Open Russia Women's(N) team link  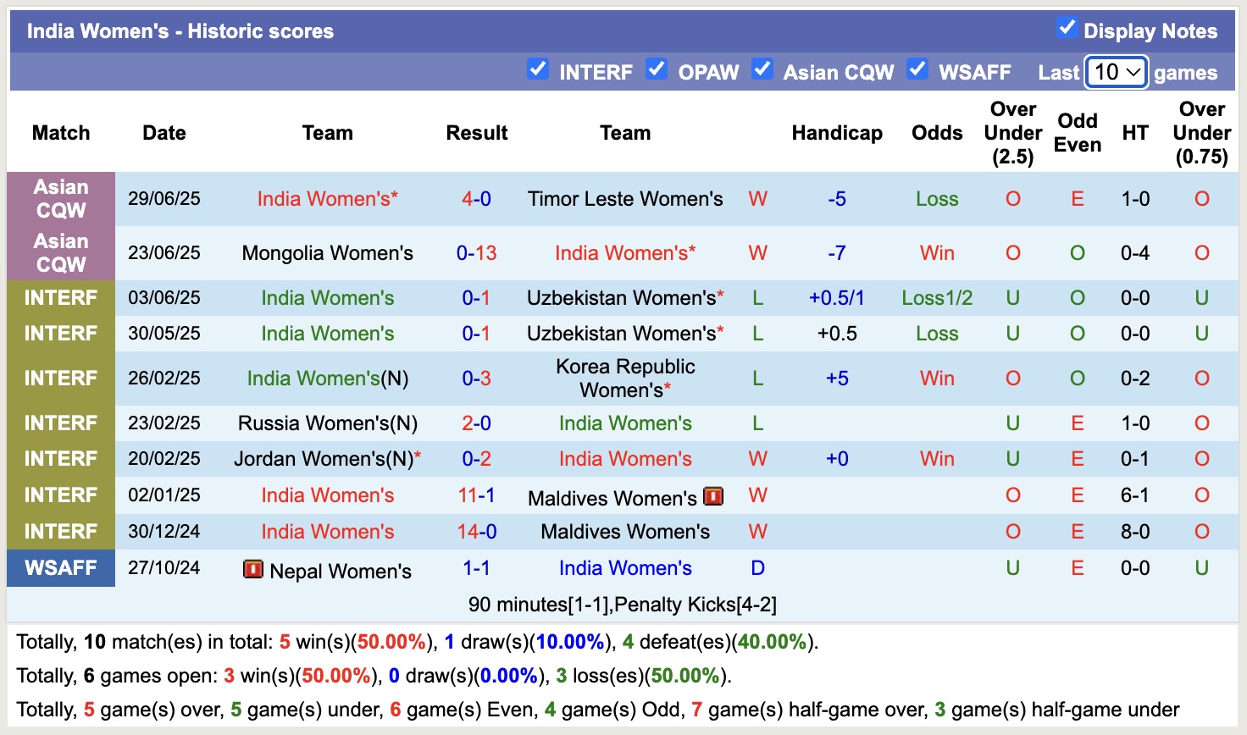327,423
